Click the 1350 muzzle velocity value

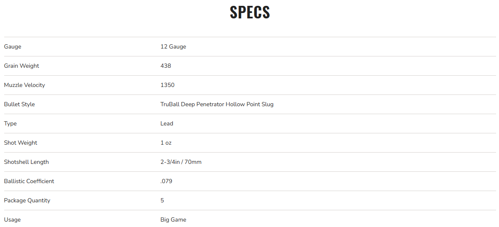167,85
